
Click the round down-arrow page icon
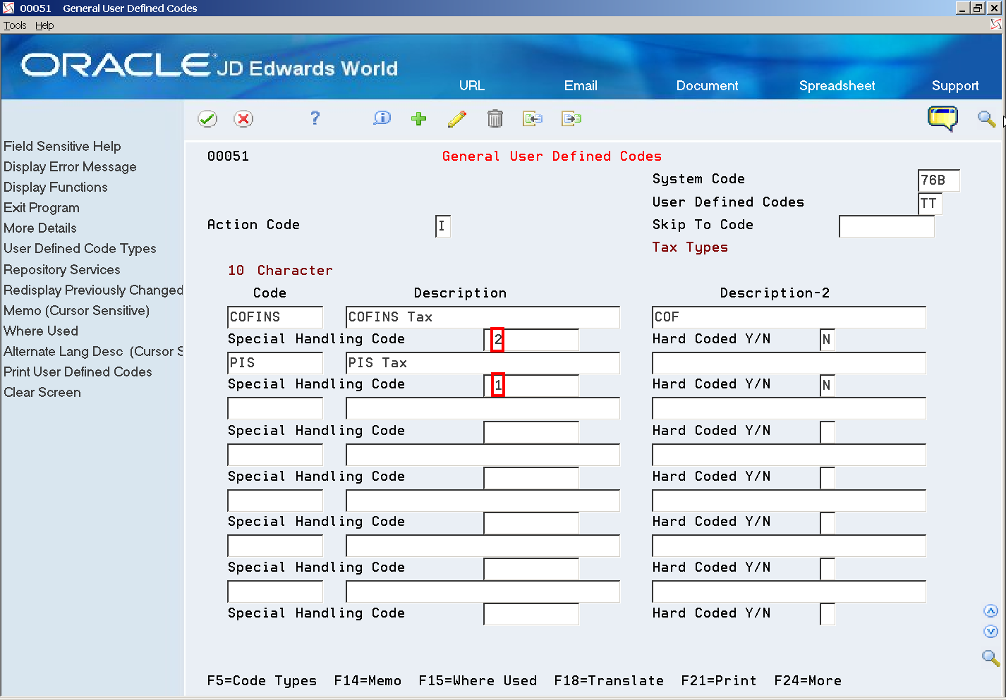pos(990,632)
